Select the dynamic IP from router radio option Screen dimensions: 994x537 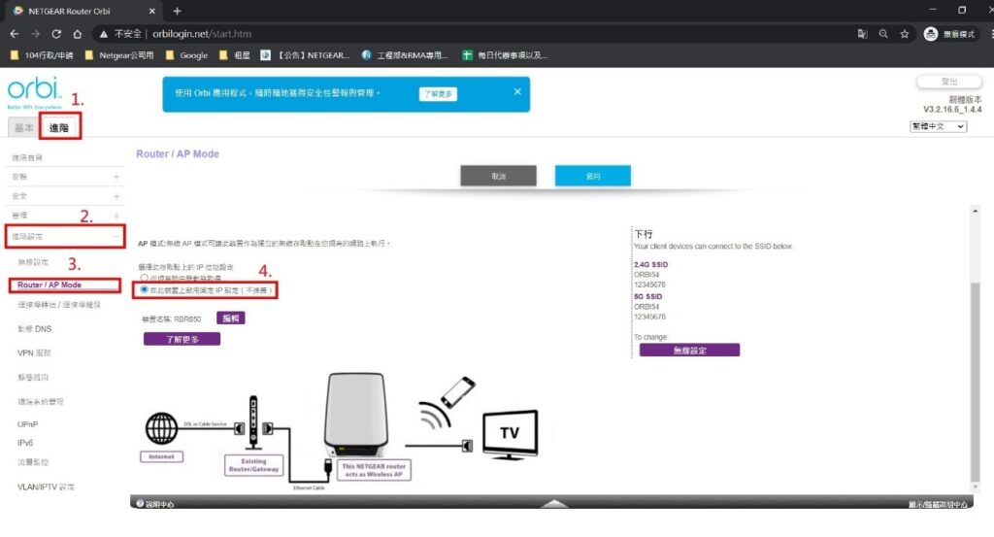tap(145, 278)
